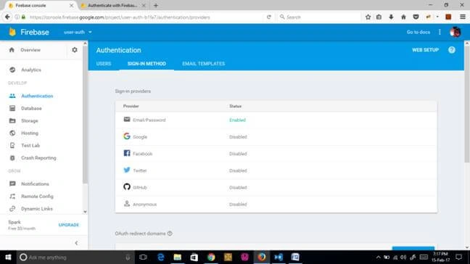Click the Firebase flame logo

[x=12, y=32]
